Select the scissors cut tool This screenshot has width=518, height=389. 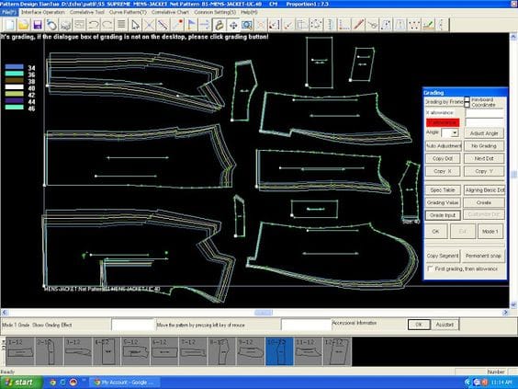click(x=372, y=25)
